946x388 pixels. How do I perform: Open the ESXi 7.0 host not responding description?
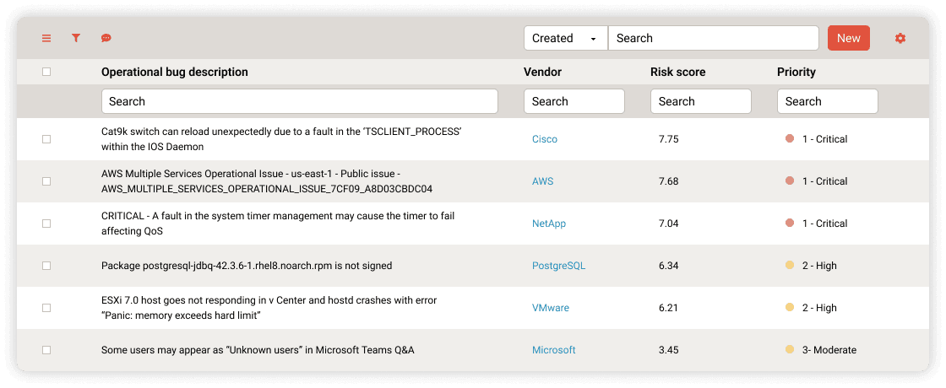269,308
